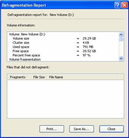Screen dimensions: 129x138
Task: Select the 'Volume New Volume (D:)' line
Action: tap(27, 34)
